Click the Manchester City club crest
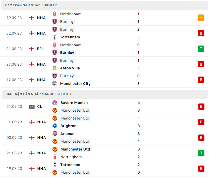The width and height of the screenshot is (209, 179). [x=55, y=84]
